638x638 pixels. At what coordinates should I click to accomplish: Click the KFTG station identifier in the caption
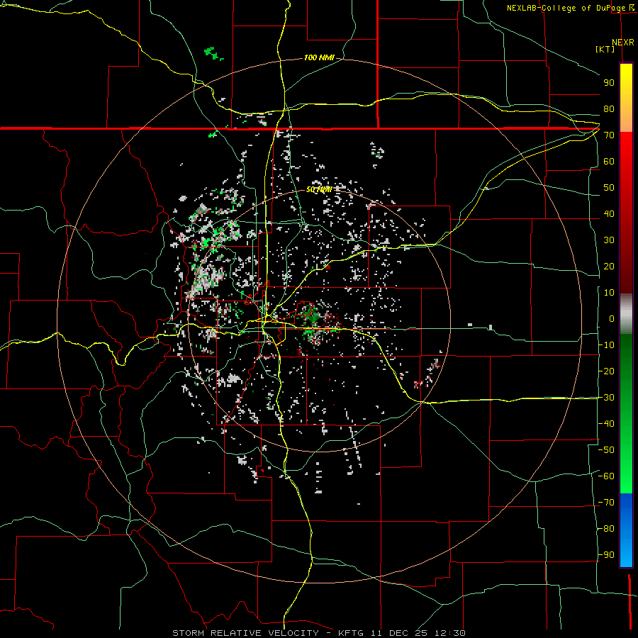[352, 633]
